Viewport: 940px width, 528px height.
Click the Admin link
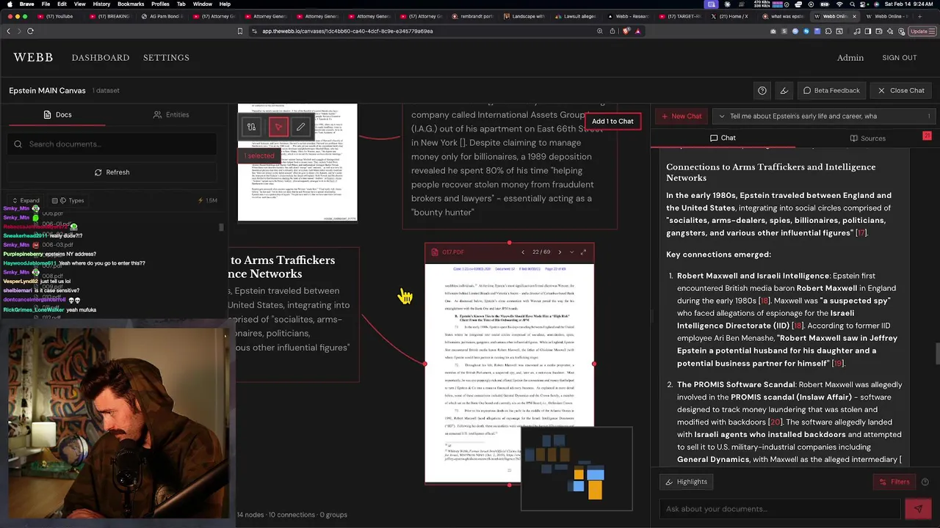click(x=850, y=57)
